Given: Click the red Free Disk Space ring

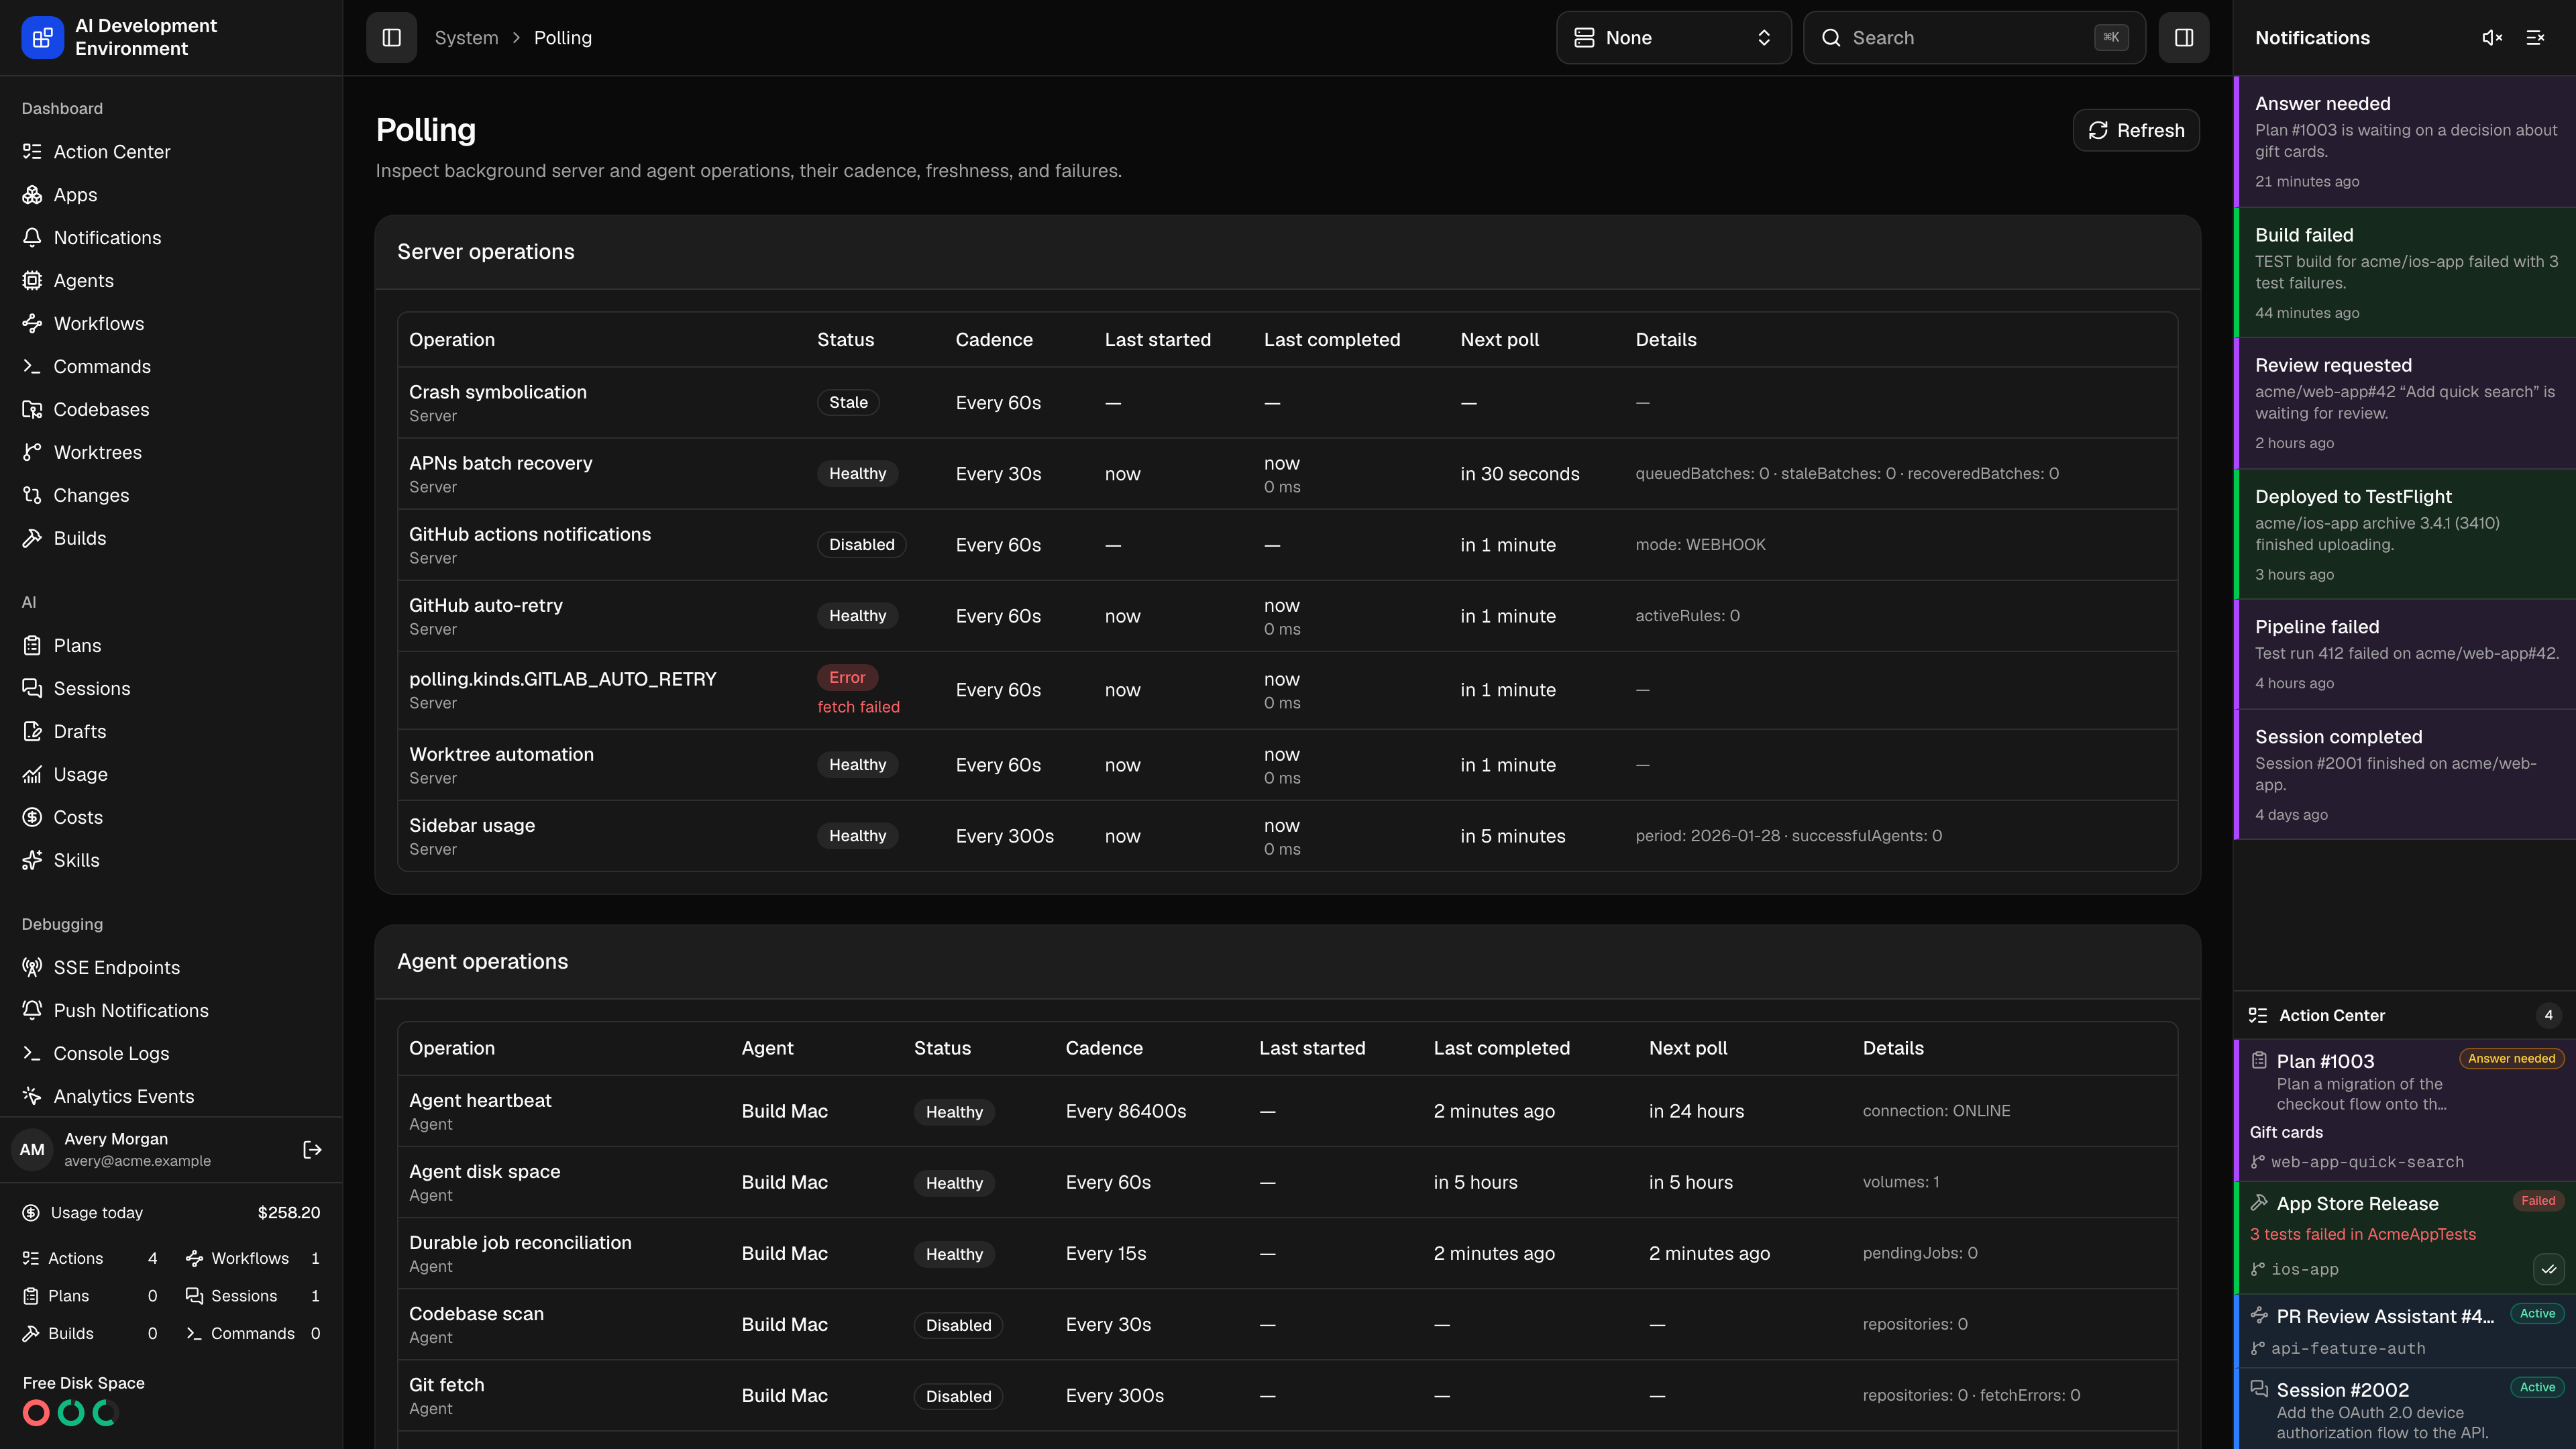Looking at the screenshot, I should click(36, 1413).
